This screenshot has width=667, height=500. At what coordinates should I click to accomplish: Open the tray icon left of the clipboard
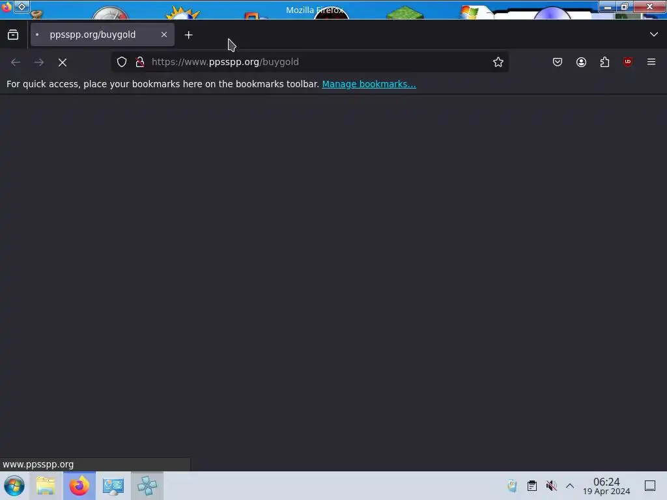512,486
